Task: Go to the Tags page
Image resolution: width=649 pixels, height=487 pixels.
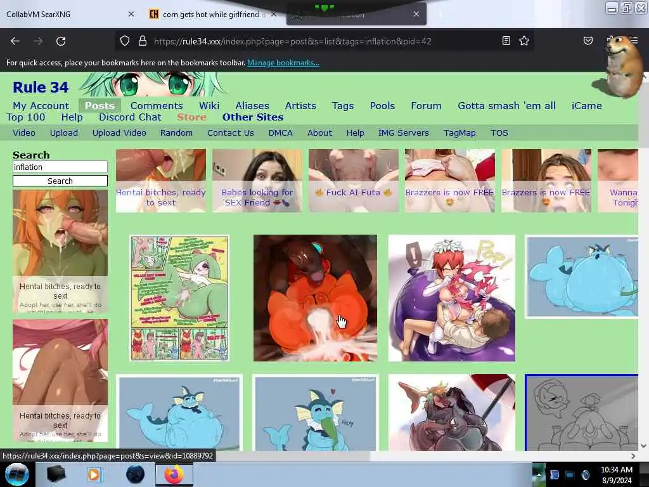Action: point(343,106)
